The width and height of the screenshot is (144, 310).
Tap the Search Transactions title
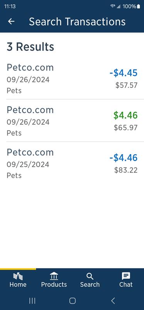point(77,21)
